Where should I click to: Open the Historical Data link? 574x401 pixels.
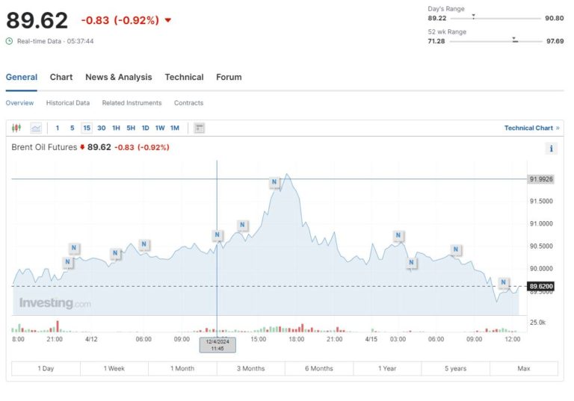(67, 103)
